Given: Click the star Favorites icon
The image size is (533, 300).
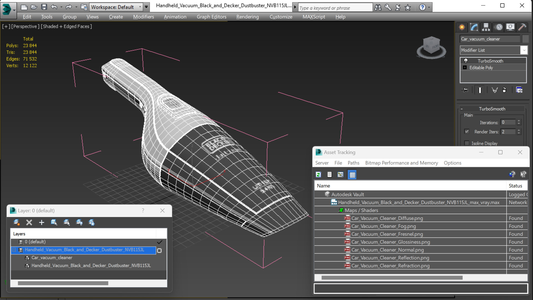Looking at the screenshot, I should pos(408,7).
